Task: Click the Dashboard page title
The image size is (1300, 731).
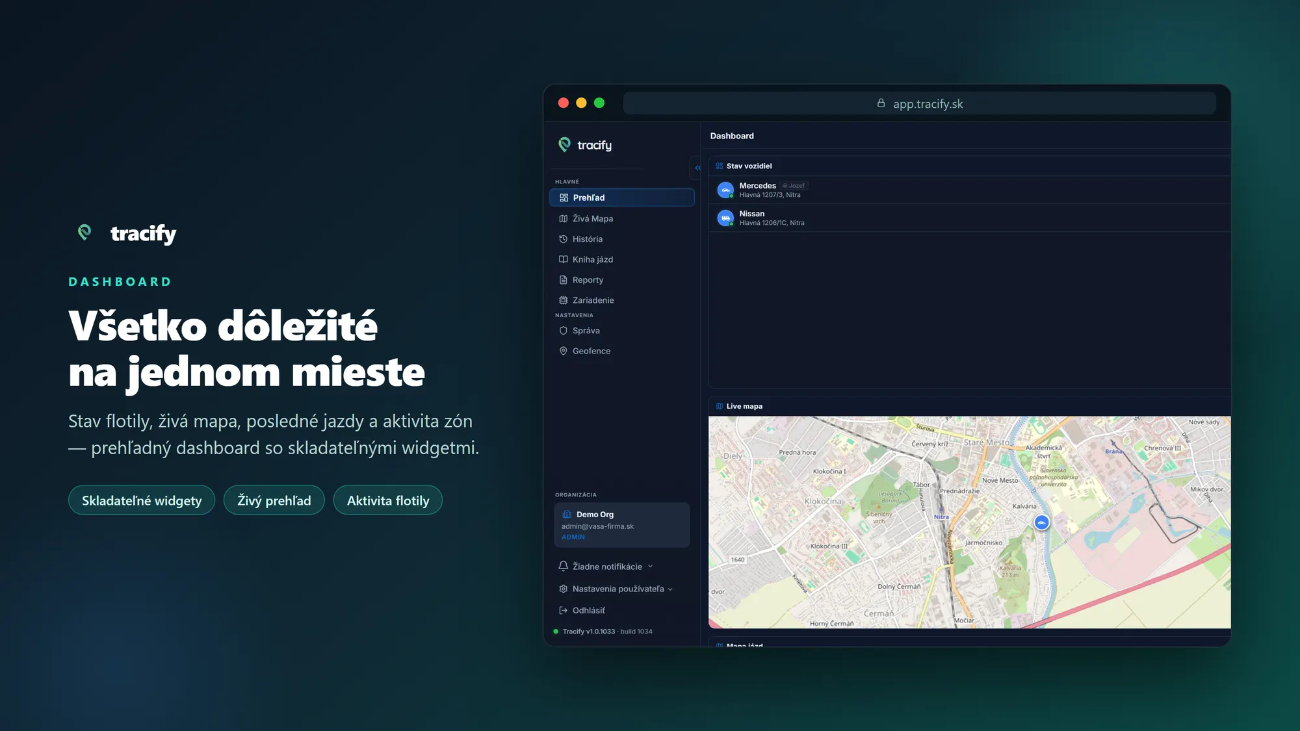Action: (x=732, y=136)
